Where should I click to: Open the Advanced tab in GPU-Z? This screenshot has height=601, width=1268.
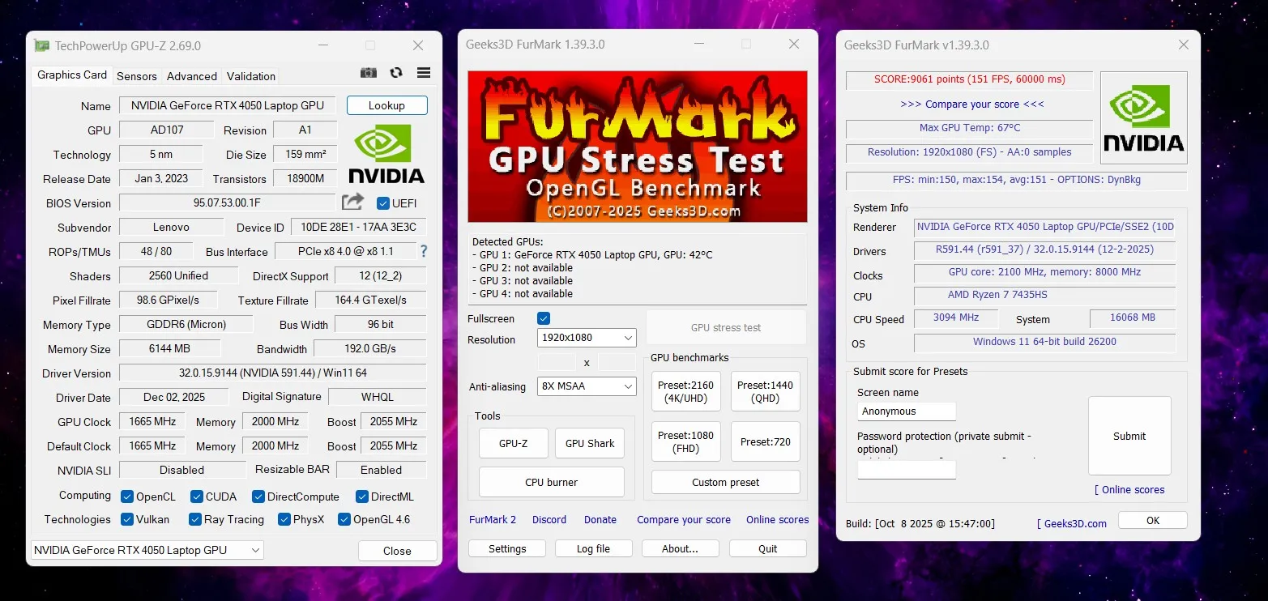click(192, 76)
